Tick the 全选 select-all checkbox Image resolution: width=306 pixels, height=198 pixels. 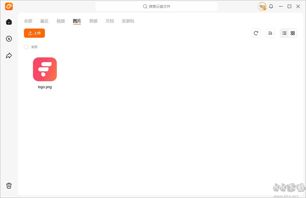(26, 47)
